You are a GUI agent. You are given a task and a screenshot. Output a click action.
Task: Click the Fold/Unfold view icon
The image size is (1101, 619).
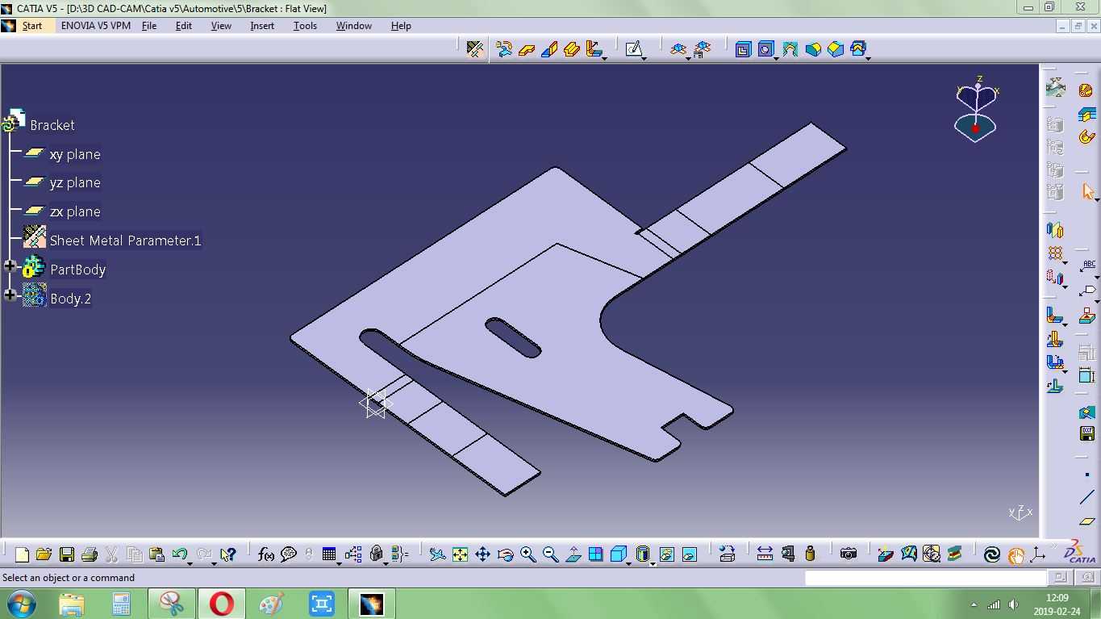click(x=678, y=49)
